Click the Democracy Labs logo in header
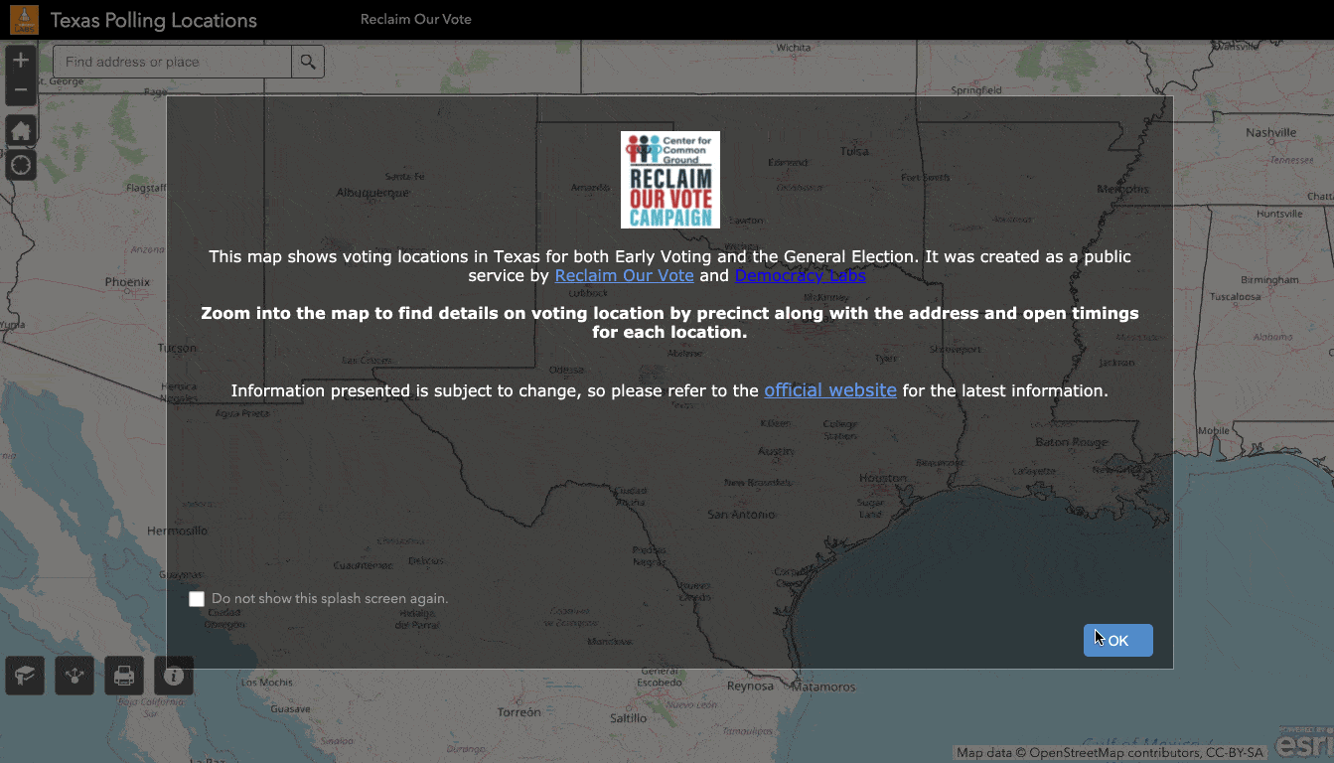Image resolution: width=1334 pixels, height=763 pixels. click(x=24, y=20)
